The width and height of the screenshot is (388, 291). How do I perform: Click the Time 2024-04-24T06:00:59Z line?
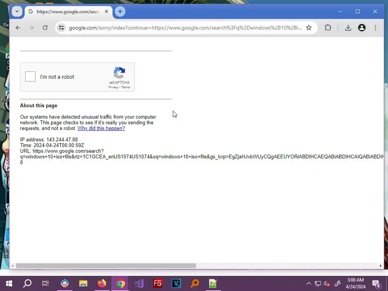(x=52, y=145)
